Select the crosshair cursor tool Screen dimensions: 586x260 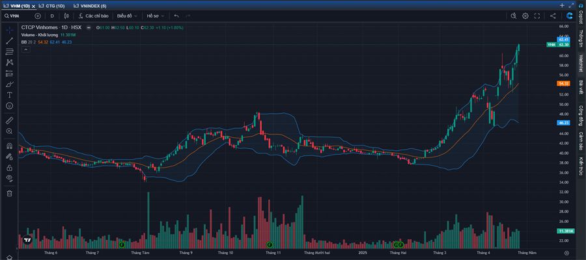click(x=10, y=30)
